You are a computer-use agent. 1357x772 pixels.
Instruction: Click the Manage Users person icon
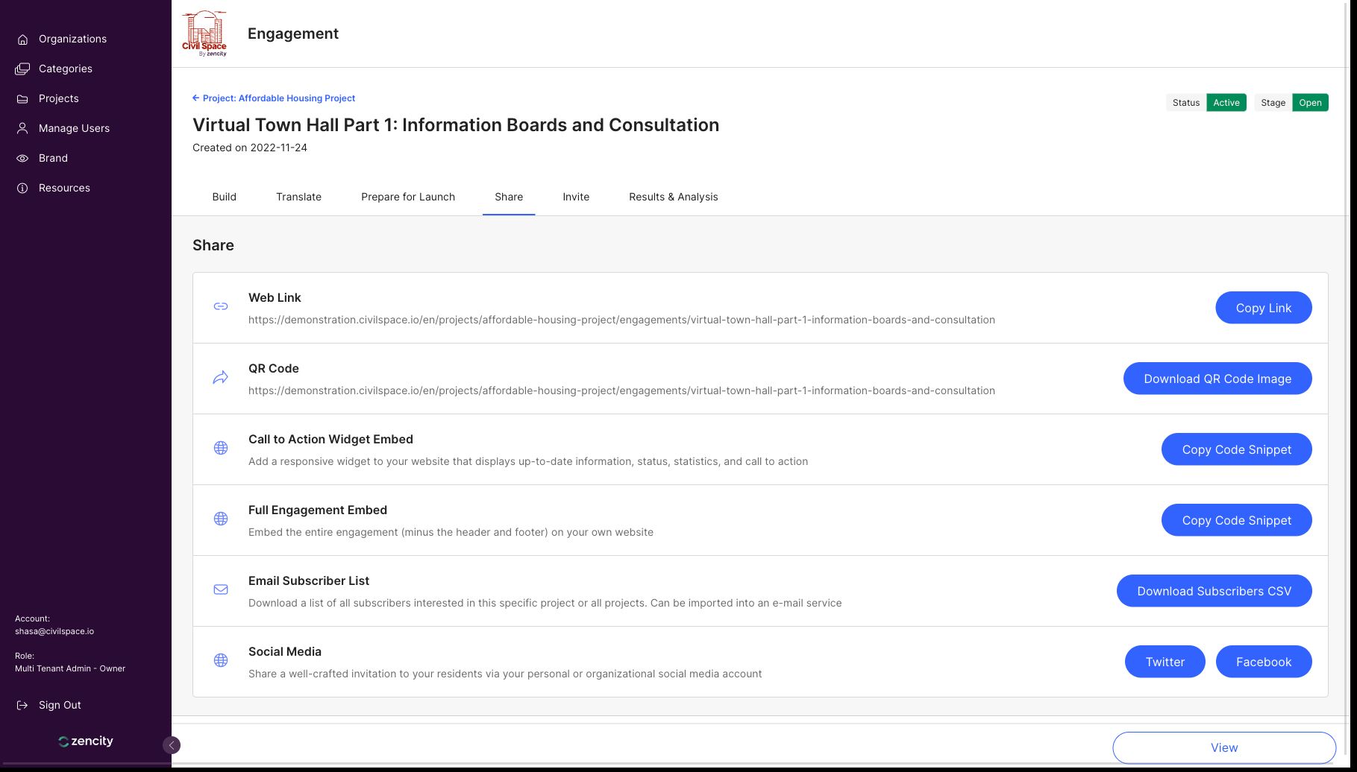pos(22,128)
